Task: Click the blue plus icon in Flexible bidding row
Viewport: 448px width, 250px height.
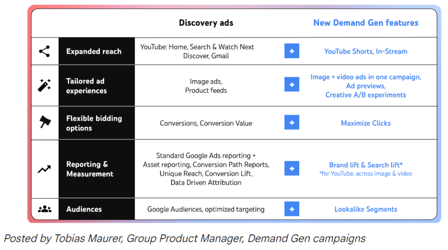Action: 292,123
